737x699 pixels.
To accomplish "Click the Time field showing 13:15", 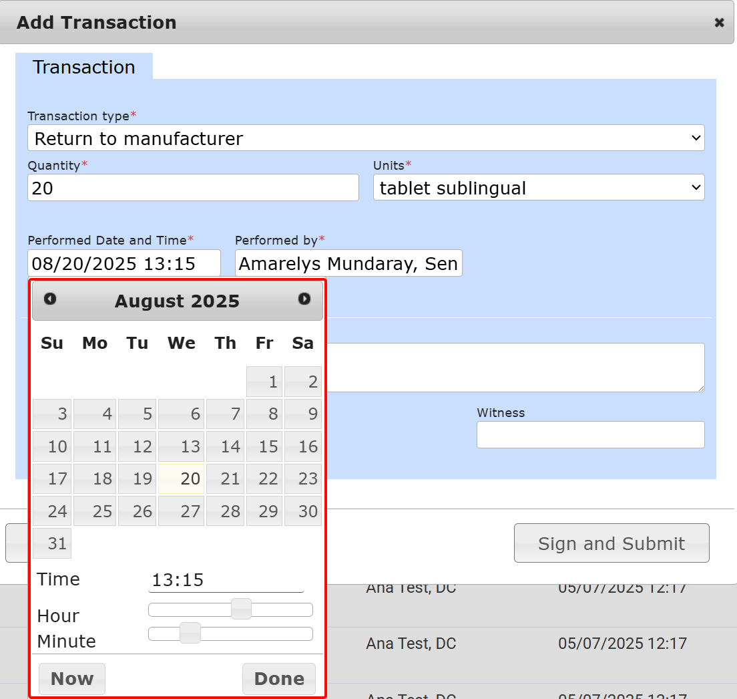I will (x=226, y=580).
